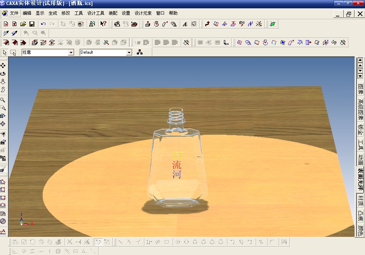The width and height of the screenshot is (365, 255).
Task: Select the box selection tool
Action: pyautogui.click(x=13, y=53)
